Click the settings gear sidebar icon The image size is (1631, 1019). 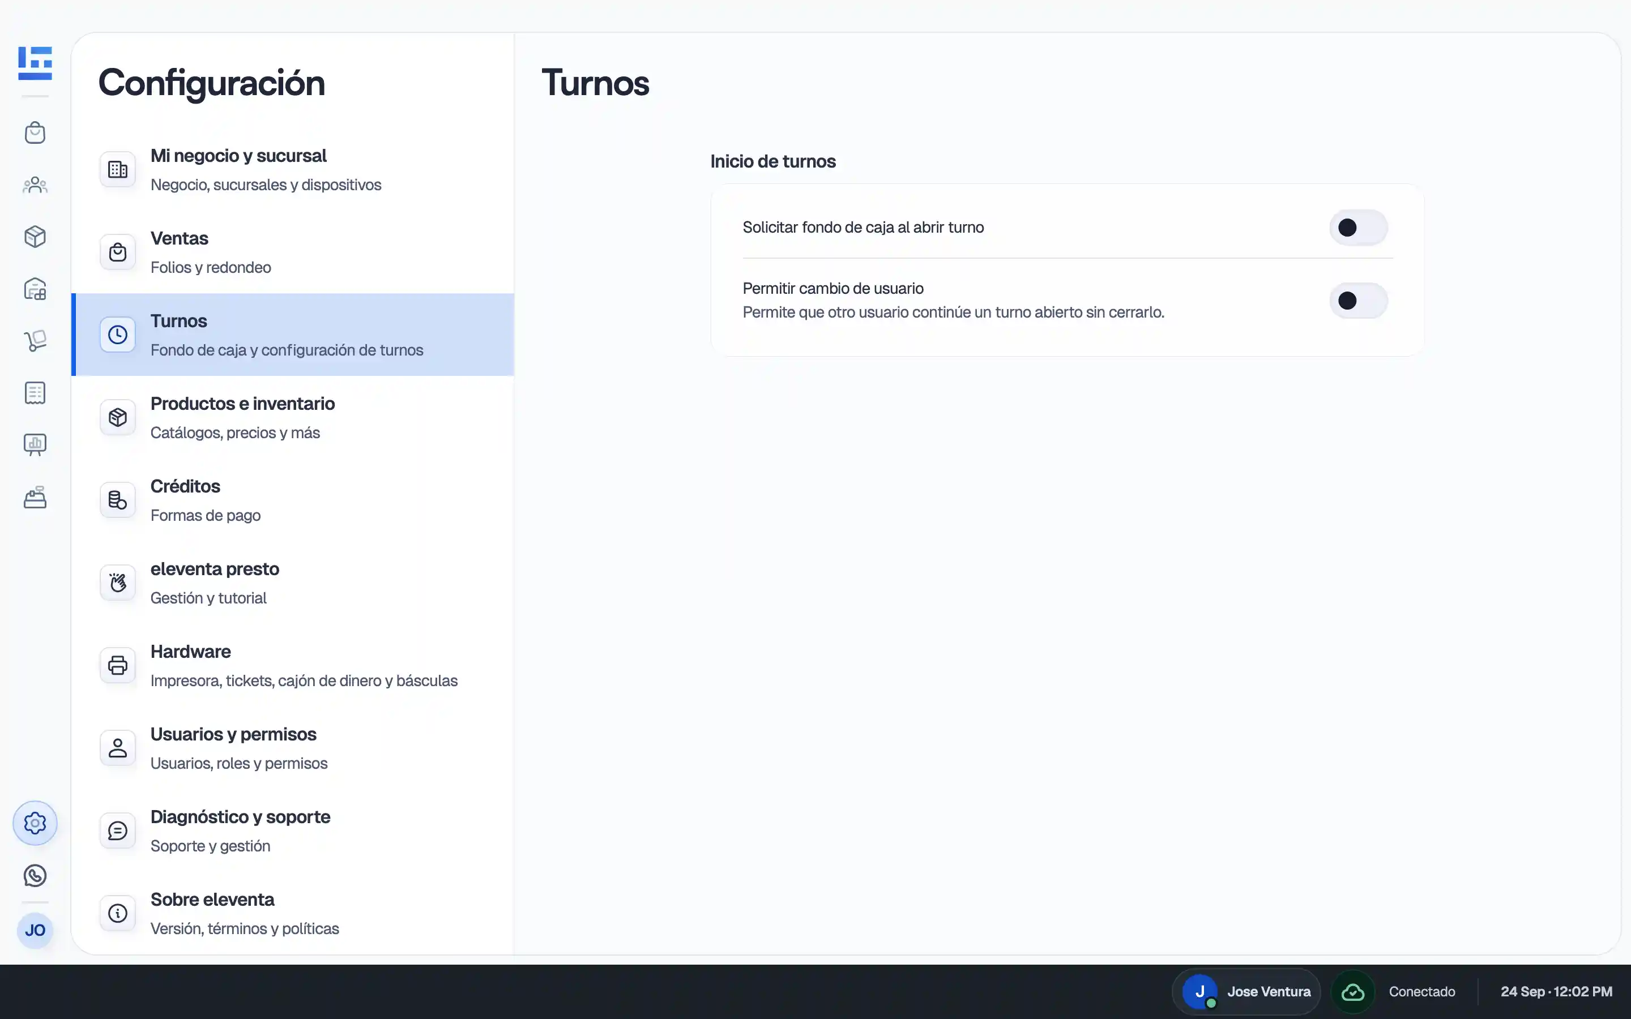click(35, 823)
